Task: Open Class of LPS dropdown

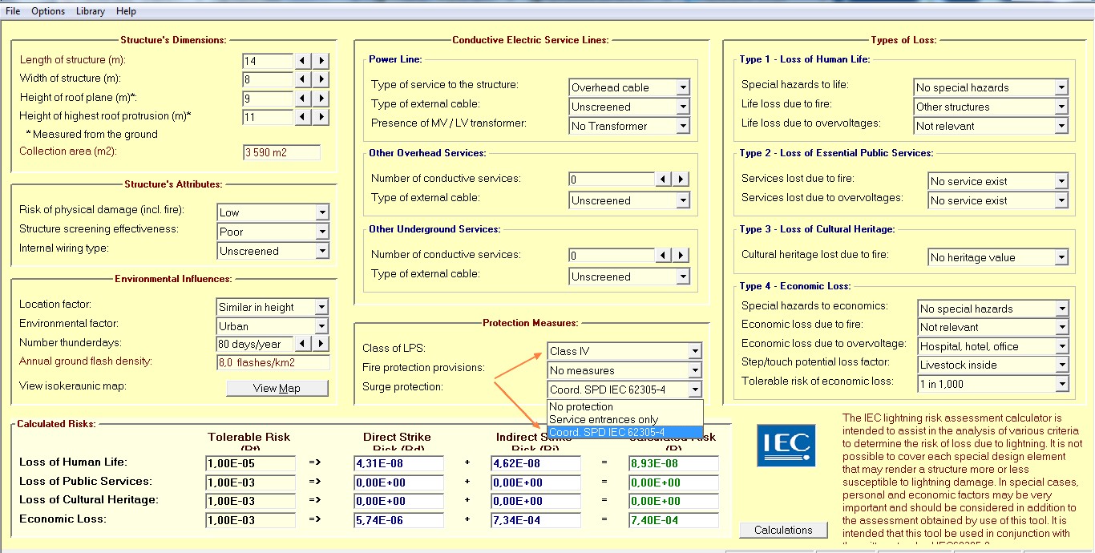Action: coord(695,351)
